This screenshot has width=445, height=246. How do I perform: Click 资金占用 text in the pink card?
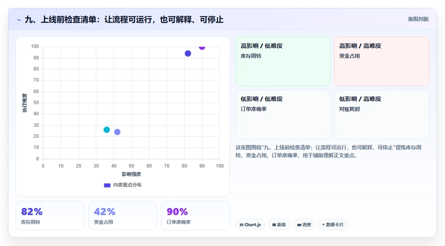click(349, 56)
